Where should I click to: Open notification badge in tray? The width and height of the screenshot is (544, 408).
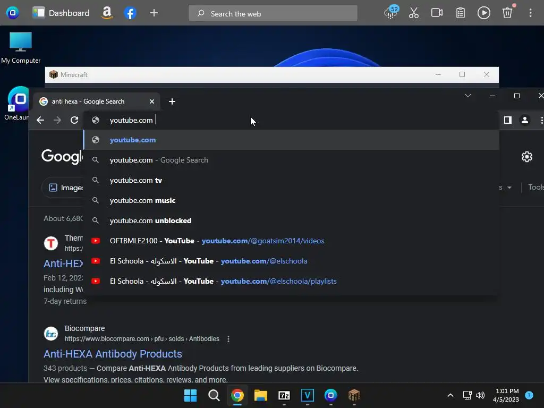(529, 395)
